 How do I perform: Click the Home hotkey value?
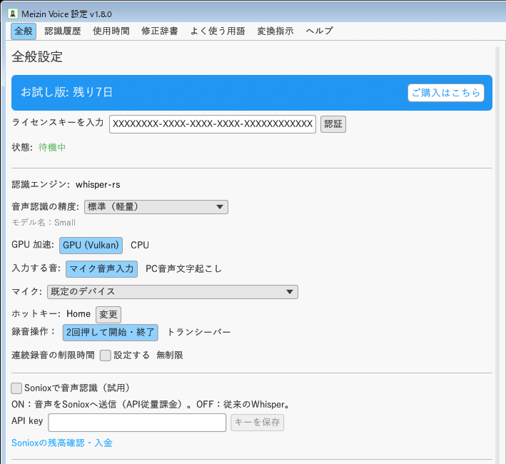click(x=79, y=314)
